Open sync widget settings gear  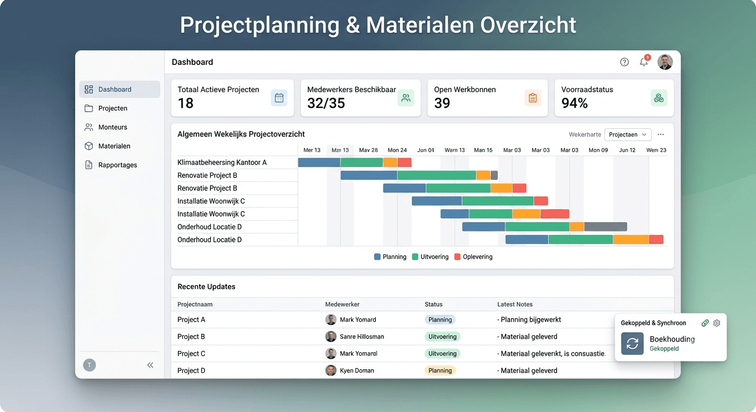click(x=717, y=323)
